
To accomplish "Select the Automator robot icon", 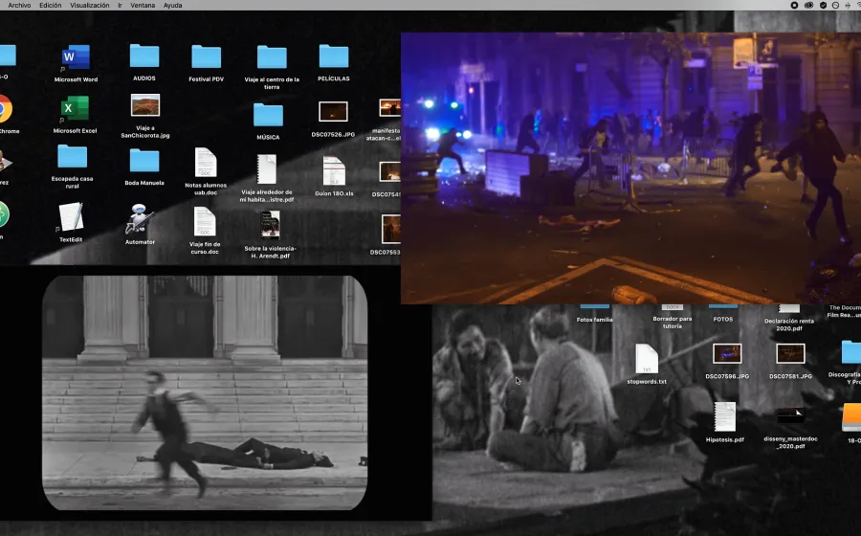I will click(x=140, y=218).
